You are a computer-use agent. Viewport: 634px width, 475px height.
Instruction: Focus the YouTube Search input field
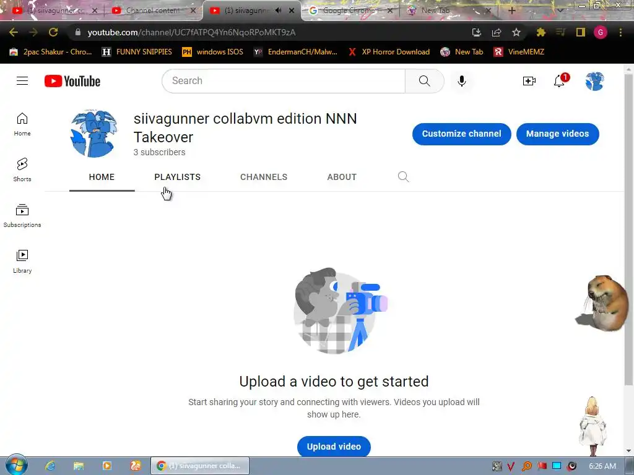click(x=284, y=81)
